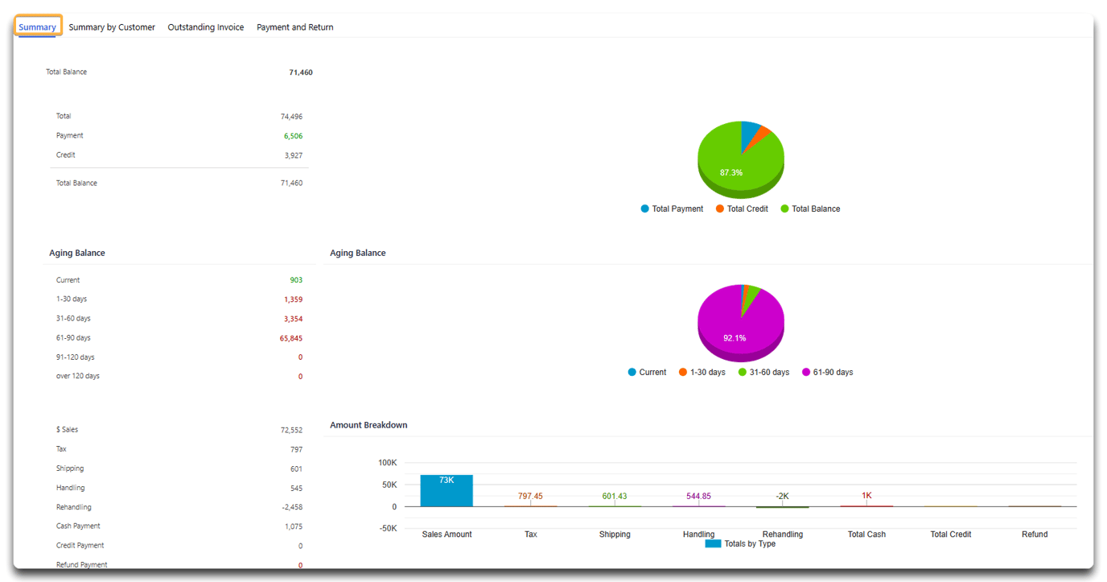Click the 1-30 days amount 1,359

point(293,299)
